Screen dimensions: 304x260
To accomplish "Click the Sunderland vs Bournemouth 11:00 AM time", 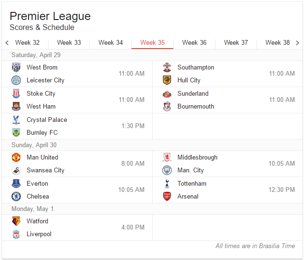I will click(282, 100).
